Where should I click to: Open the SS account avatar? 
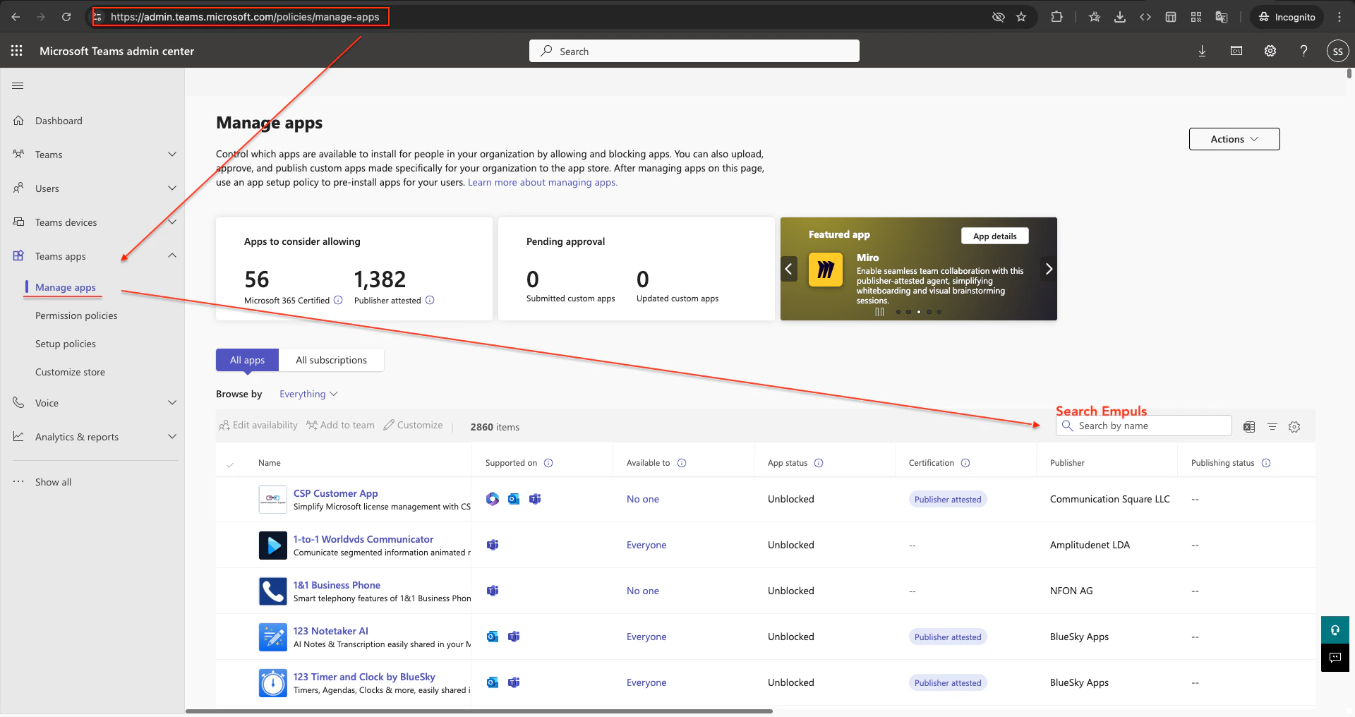pyautogui.click(x=1338, y=51)
